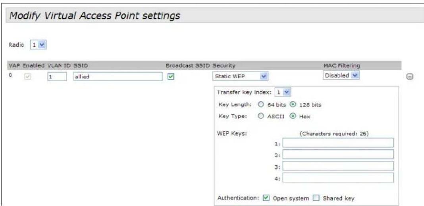The width and height of the screenshot is (424, 206).
Task: Click the MAC Filtering column header
Action: click(x=342, y=66)
